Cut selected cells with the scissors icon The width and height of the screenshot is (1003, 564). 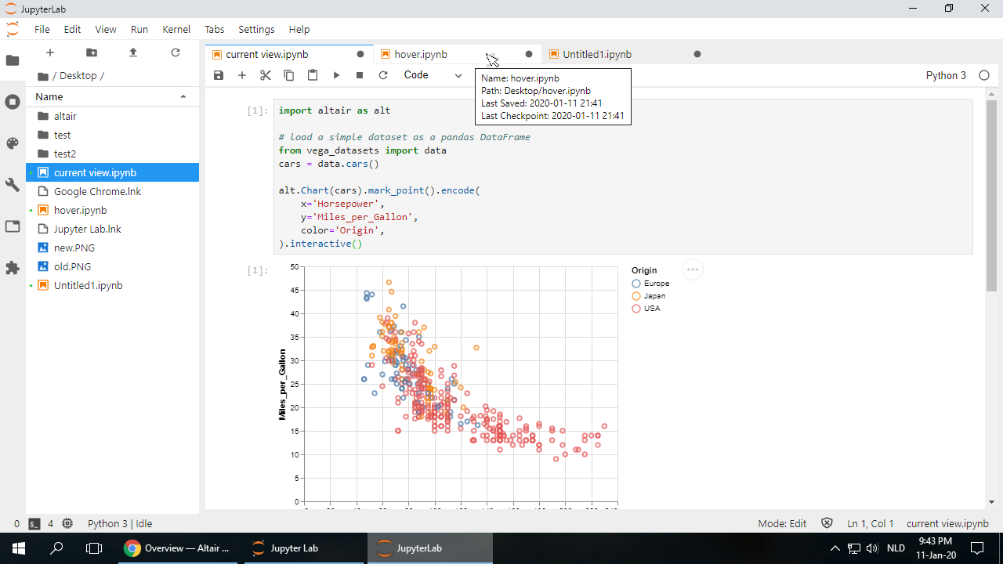click(265, 75)
